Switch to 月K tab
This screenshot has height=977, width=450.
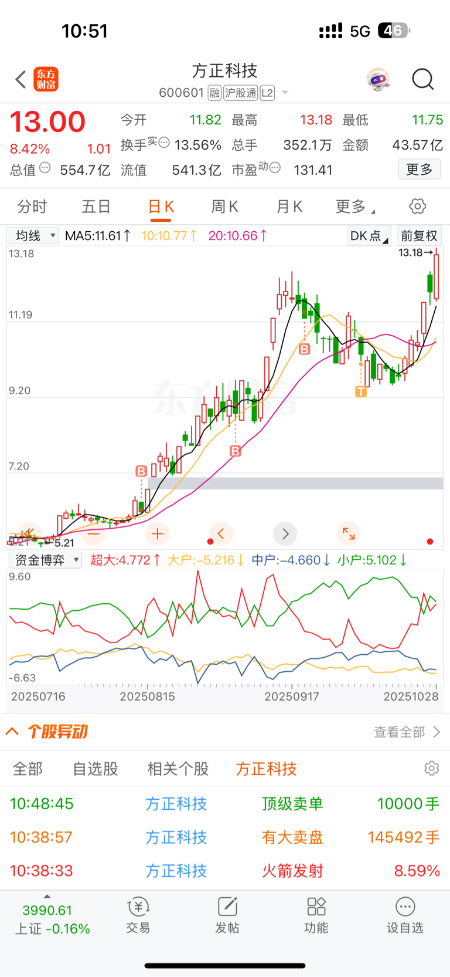[x=289, y=207]
